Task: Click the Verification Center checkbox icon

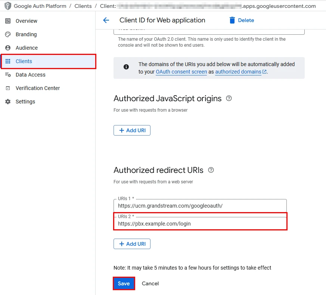Action: point(8,88)
